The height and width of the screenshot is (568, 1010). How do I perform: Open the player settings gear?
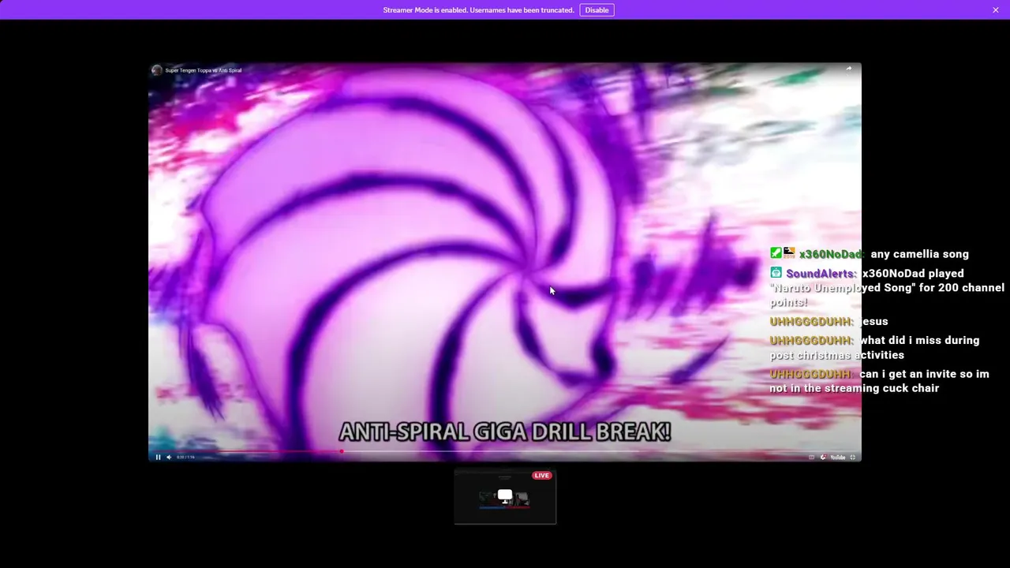[823, 457]
